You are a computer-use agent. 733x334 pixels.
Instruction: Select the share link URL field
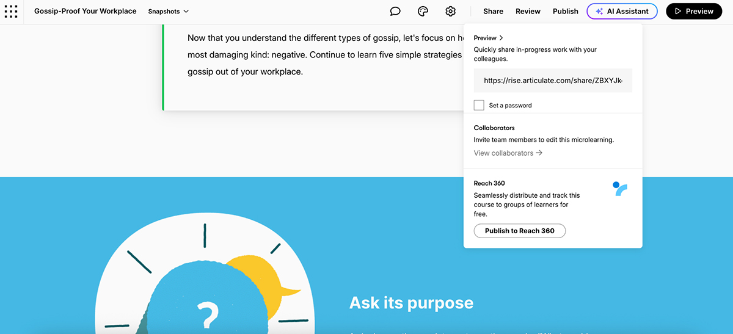click(553, 81)
